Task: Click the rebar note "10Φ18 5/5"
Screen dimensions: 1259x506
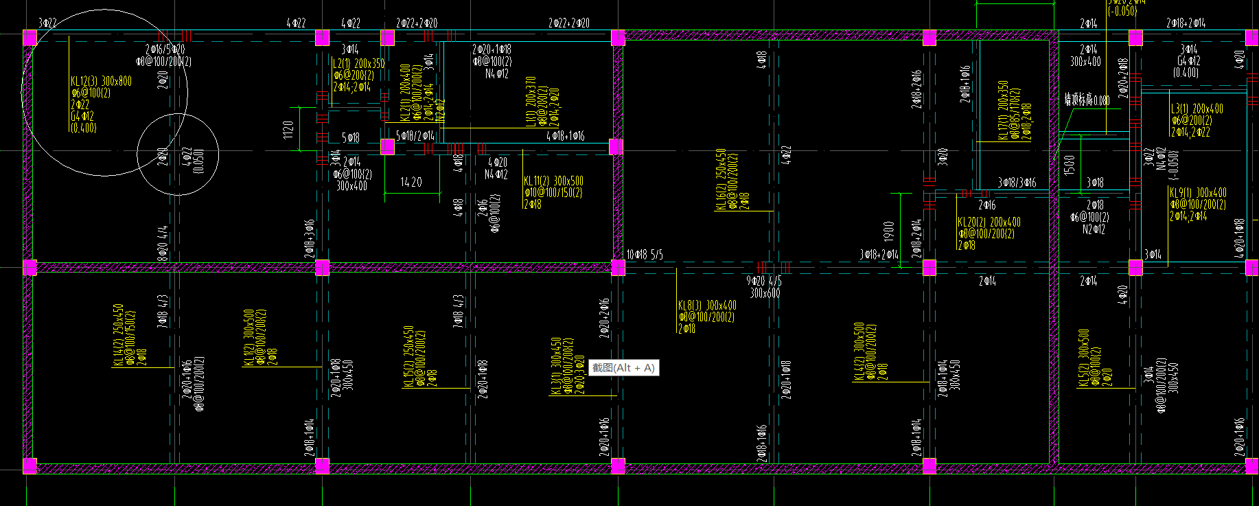Action: pyautogui.click(x=645, y=255)
